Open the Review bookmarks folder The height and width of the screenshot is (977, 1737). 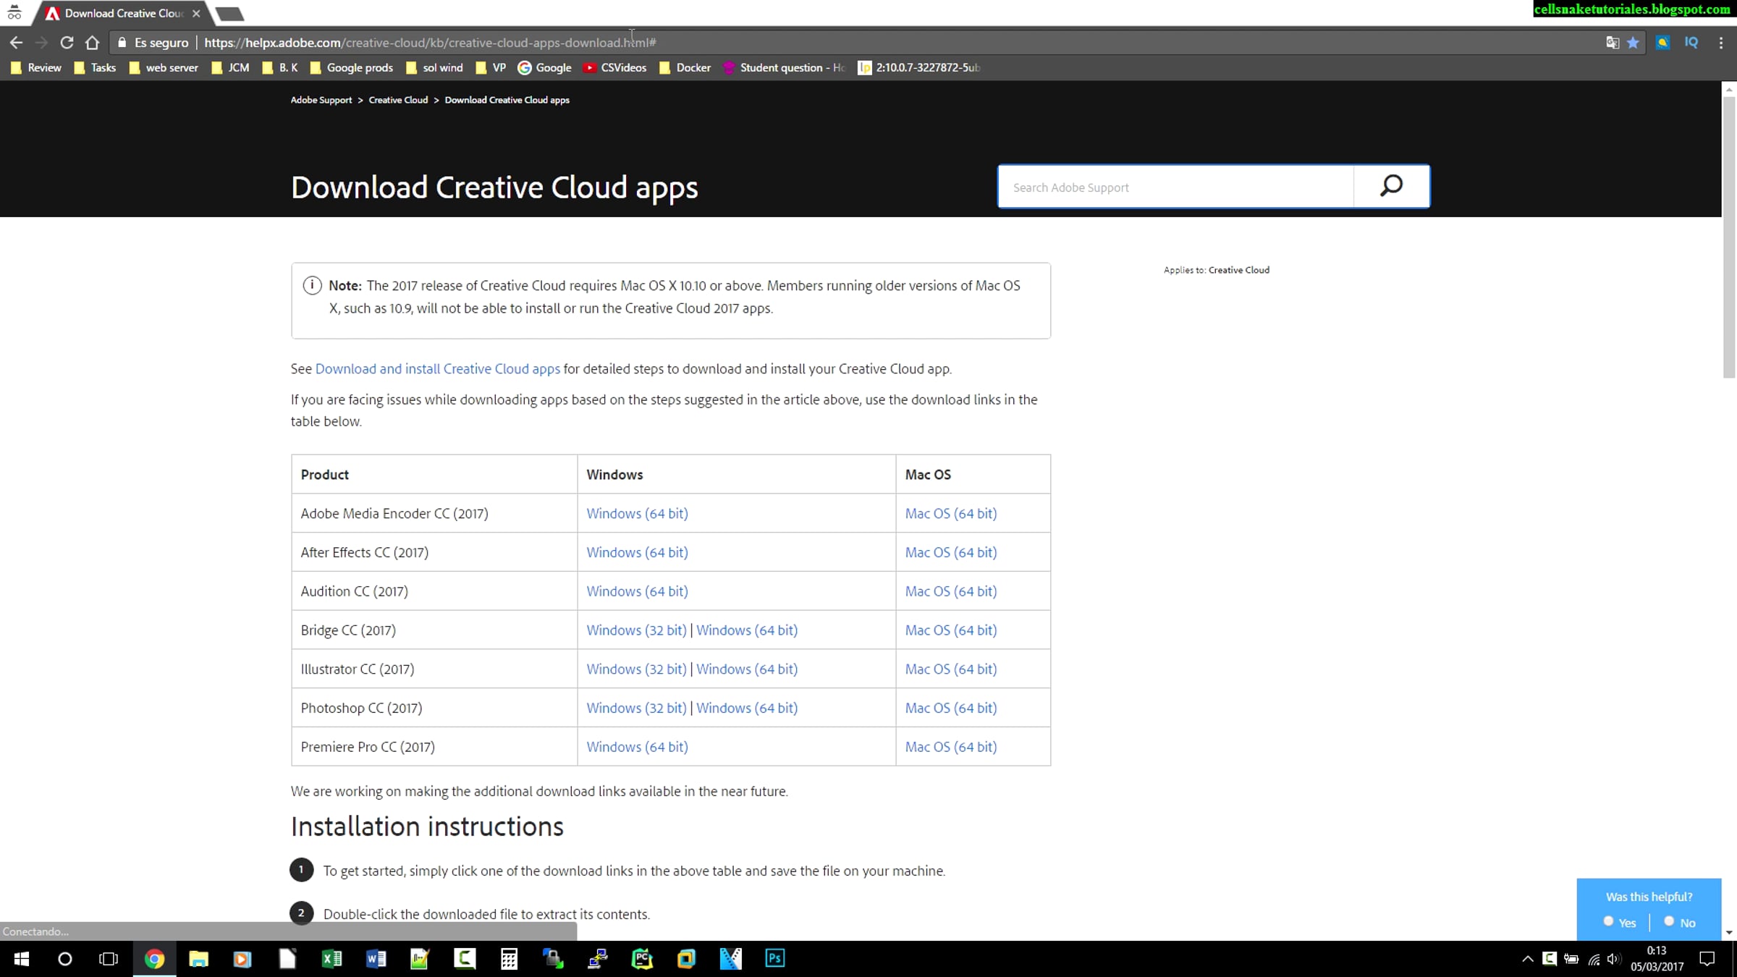36,67
